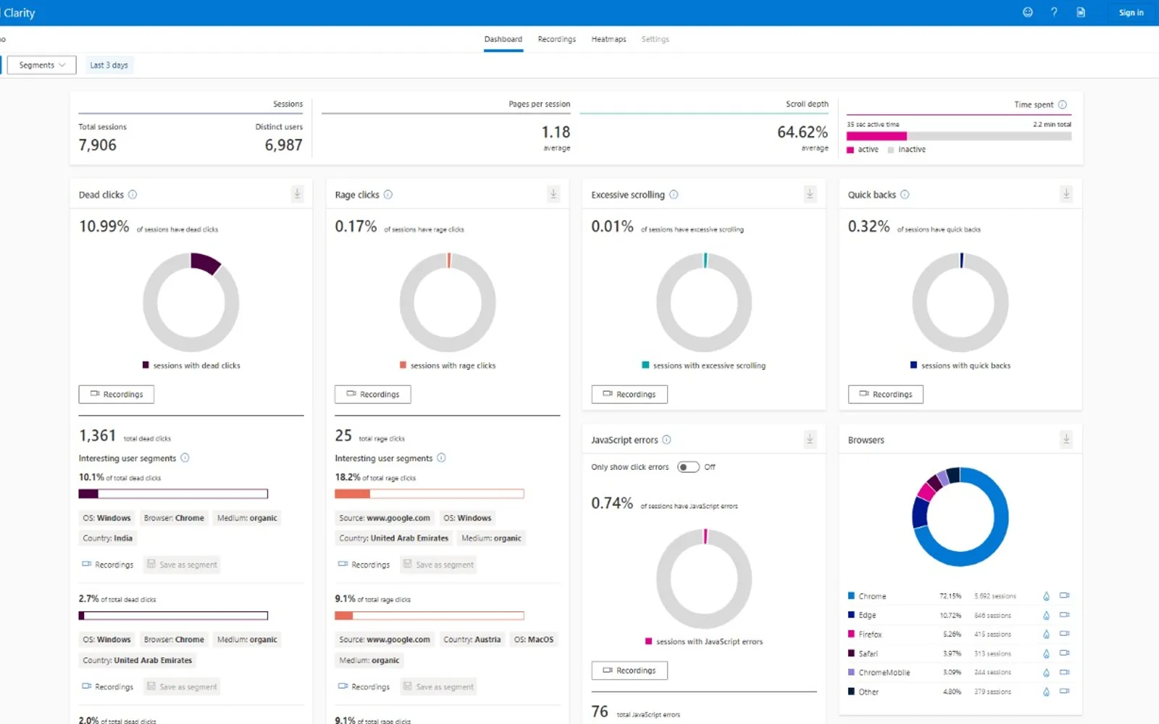Open heatmap icon for Firefox row

pos(1046,634)
